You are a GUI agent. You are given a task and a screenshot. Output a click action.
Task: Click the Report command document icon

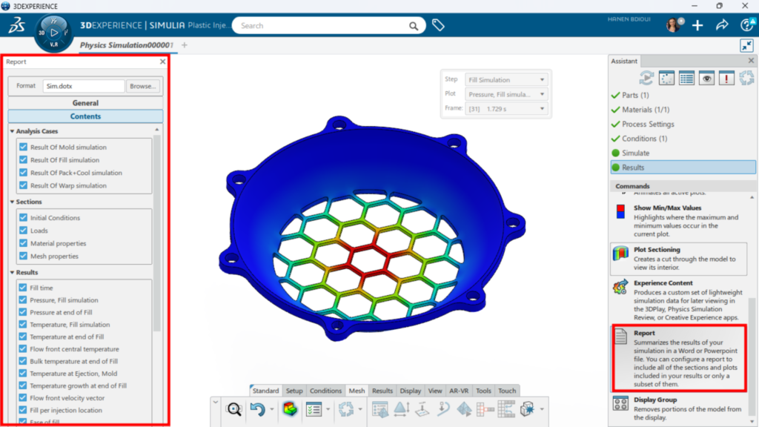tap(621, 336)
